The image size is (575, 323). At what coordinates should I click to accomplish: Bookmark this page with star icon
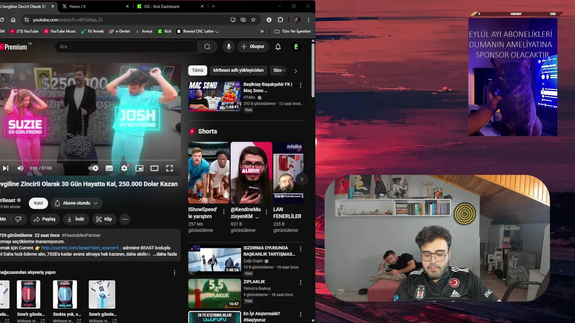pyautogui.click(x=253, y=20)
